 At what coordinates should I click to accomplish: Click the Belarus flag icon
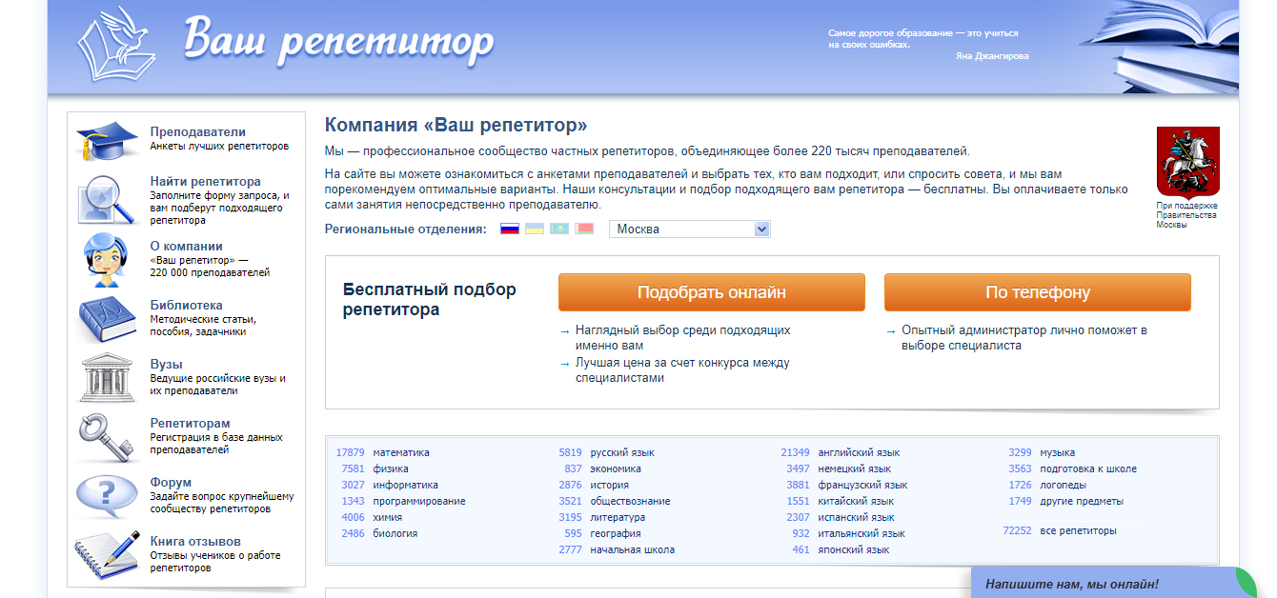(584, 229)
